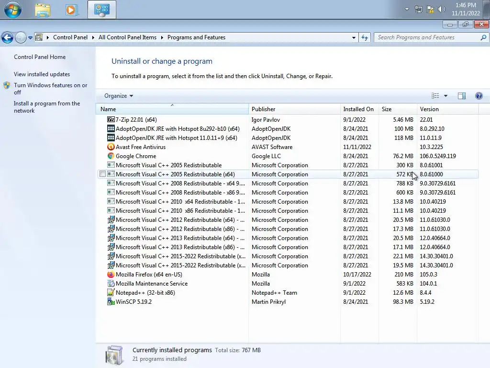Viewport: 490px width, 368px height.
Task: Click the Control Panel taskbar button
Action: [x=102, y=10]
